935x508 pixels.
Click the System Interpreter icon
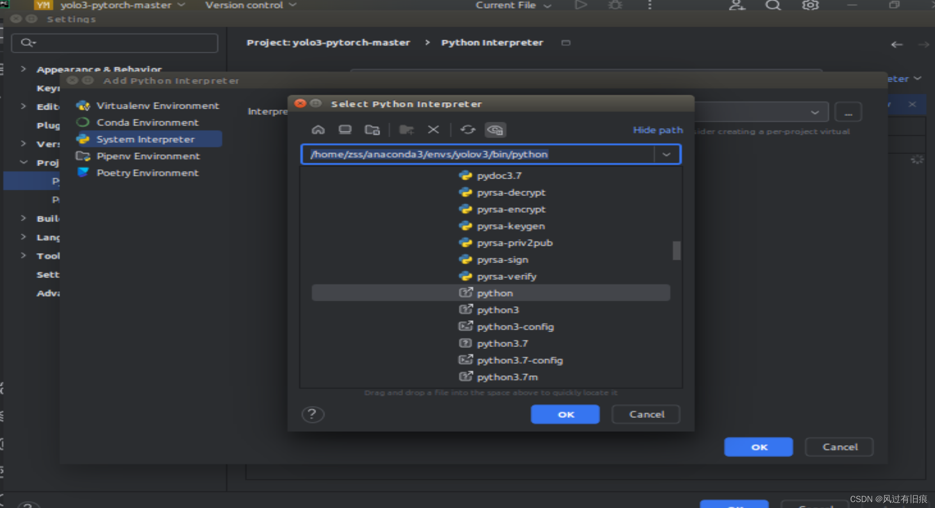tap(84, 139)
